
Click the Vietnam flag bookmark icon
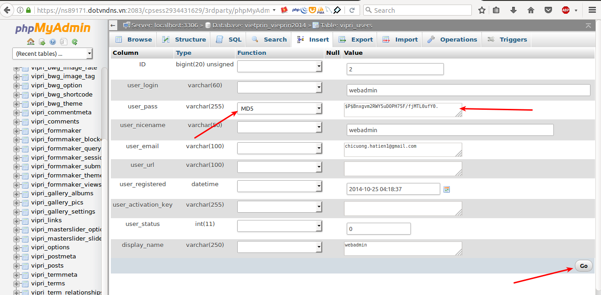point(284,10)
